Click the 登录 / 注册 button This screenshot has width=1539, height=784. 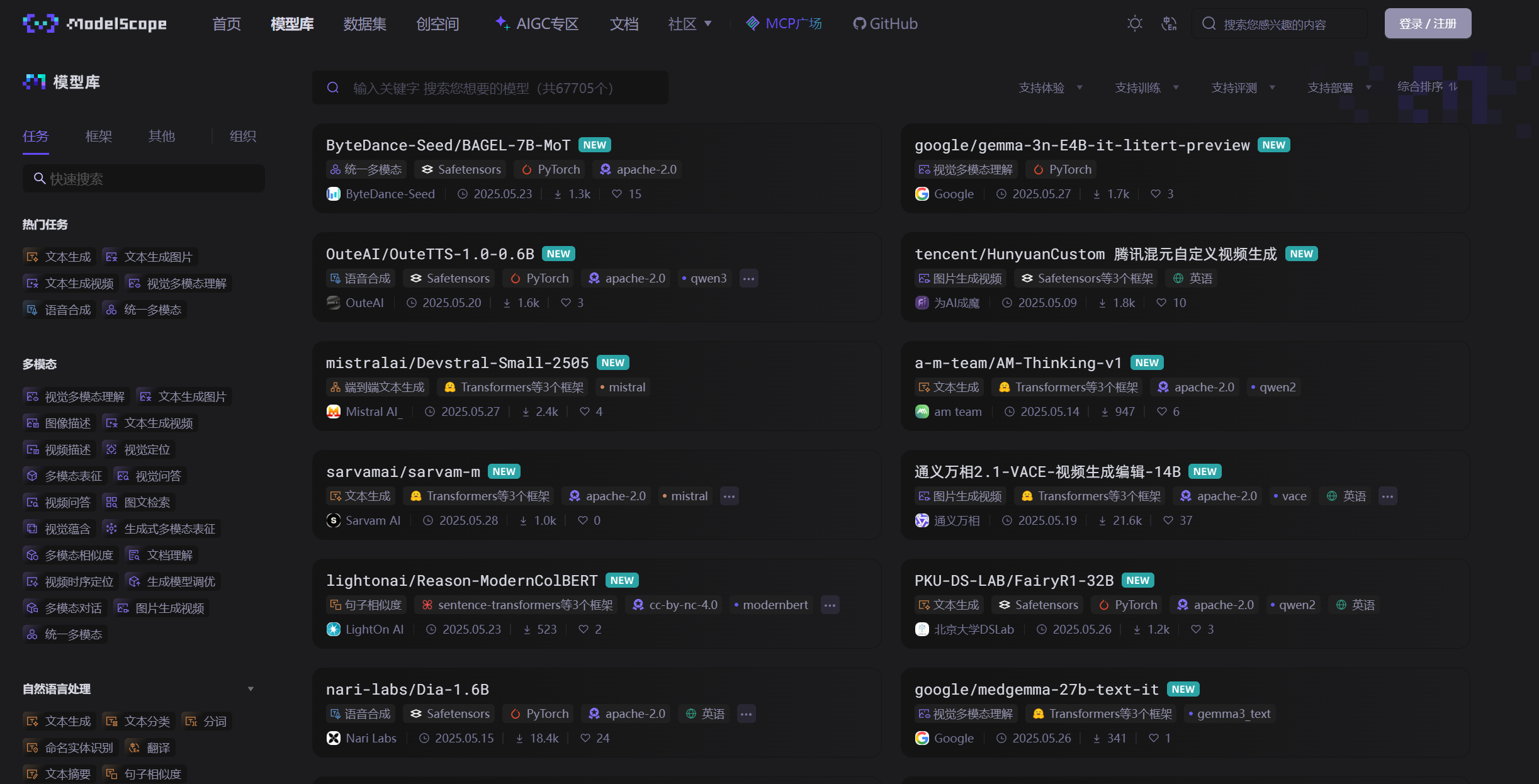pos(1427,24)
